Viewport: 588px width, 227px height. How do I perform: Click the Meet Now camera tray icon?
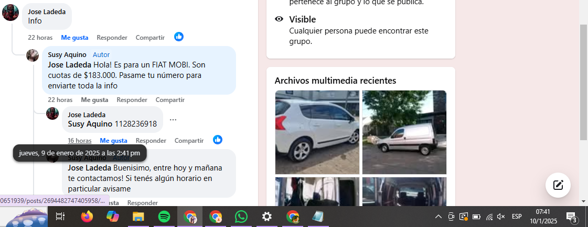coord(451,217)
